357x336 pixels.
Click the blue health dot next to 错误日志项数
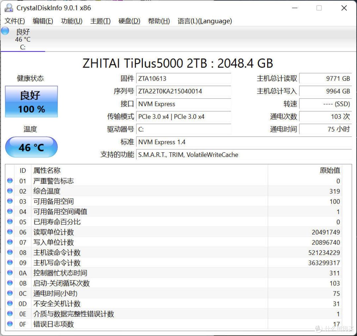click(10, 324)
